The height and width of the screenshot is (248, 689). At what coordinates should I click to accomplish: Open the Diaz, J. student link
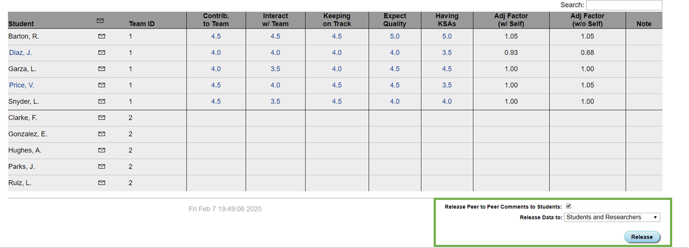pos(20,53)
